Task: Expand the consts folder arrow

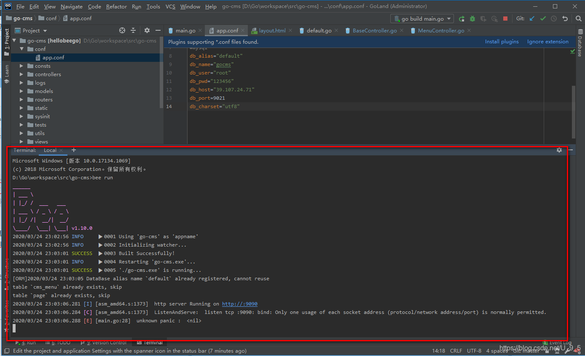Action: (x=22, y=66)
